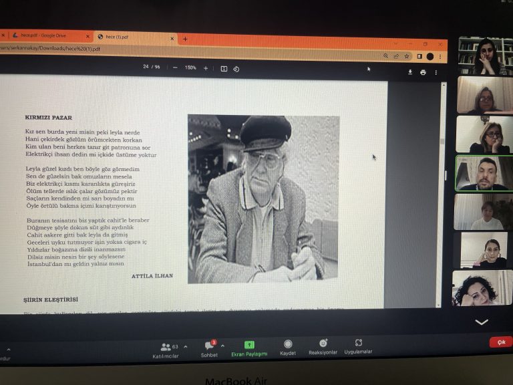
Task: Open Uygulamalar apps button
Action: [358, 347]
